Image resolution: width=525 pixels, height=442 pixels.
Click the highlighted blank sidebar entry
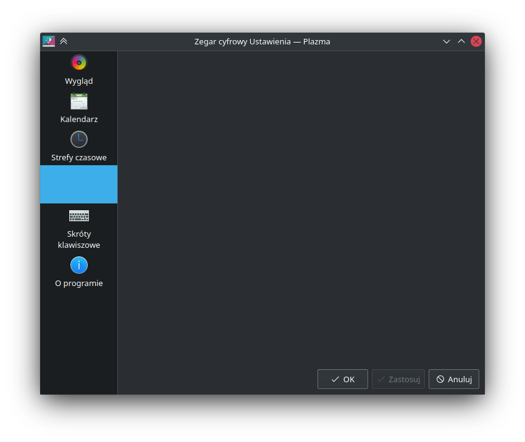click(78, 184)
